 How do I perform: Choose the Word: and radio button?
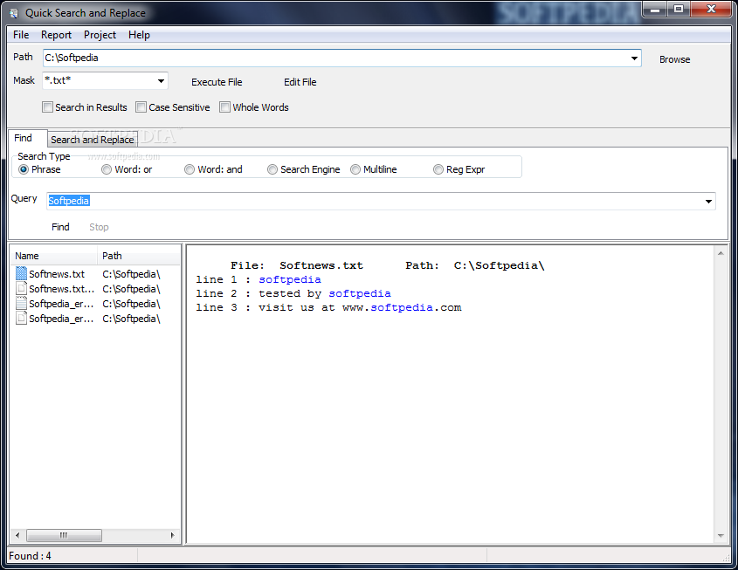(190, 169)
